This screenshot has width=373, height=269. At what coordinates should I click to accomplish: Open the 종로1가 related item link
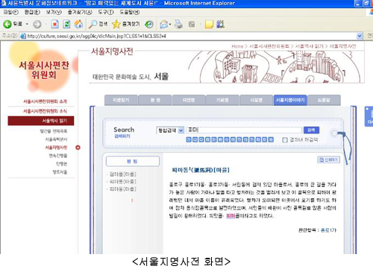[328, 230]
